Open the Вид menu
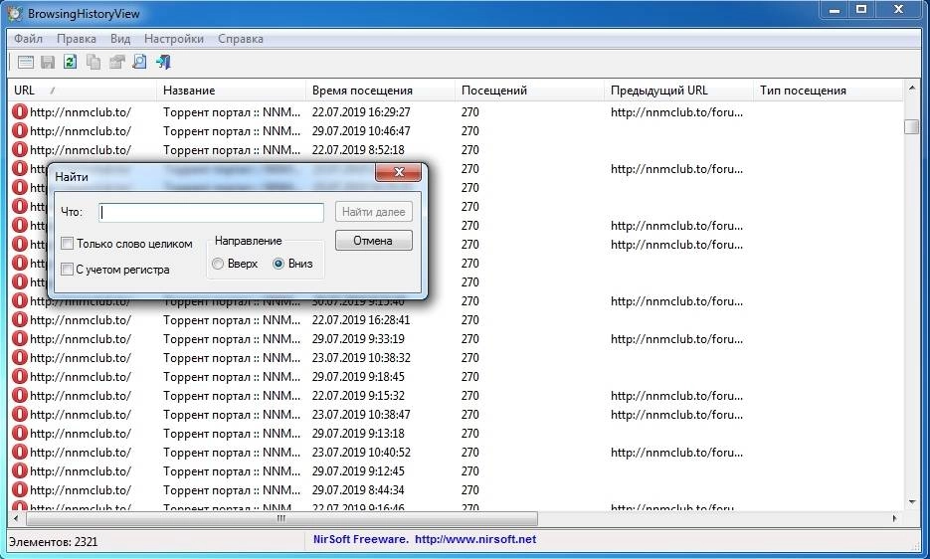 tap(120, 39)
